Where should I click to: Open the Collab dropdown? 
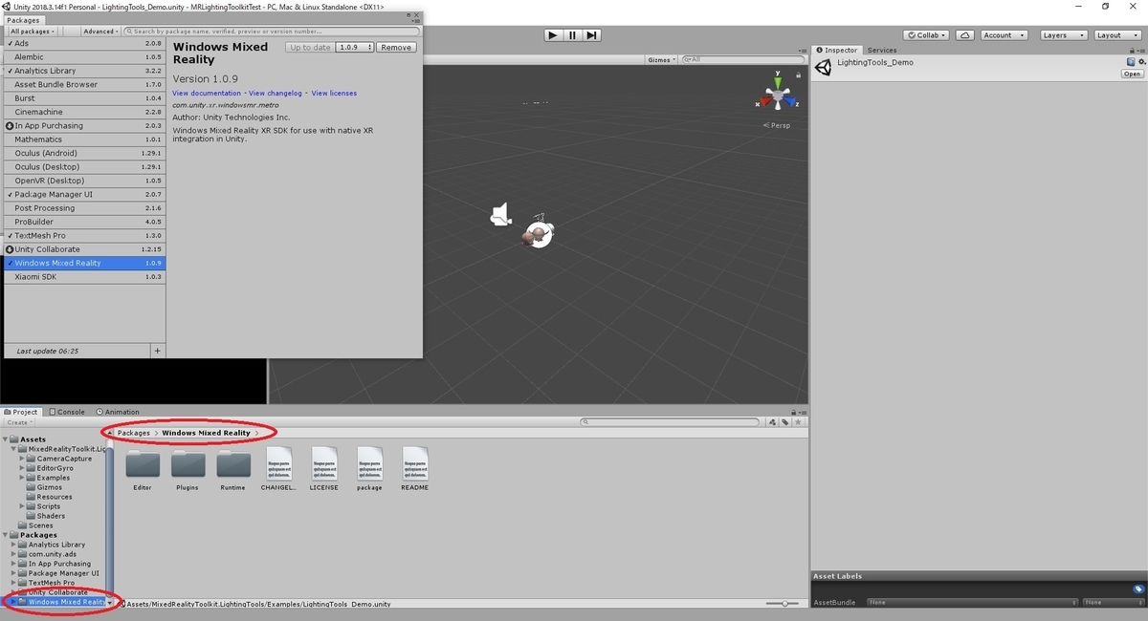pos(925,35)
